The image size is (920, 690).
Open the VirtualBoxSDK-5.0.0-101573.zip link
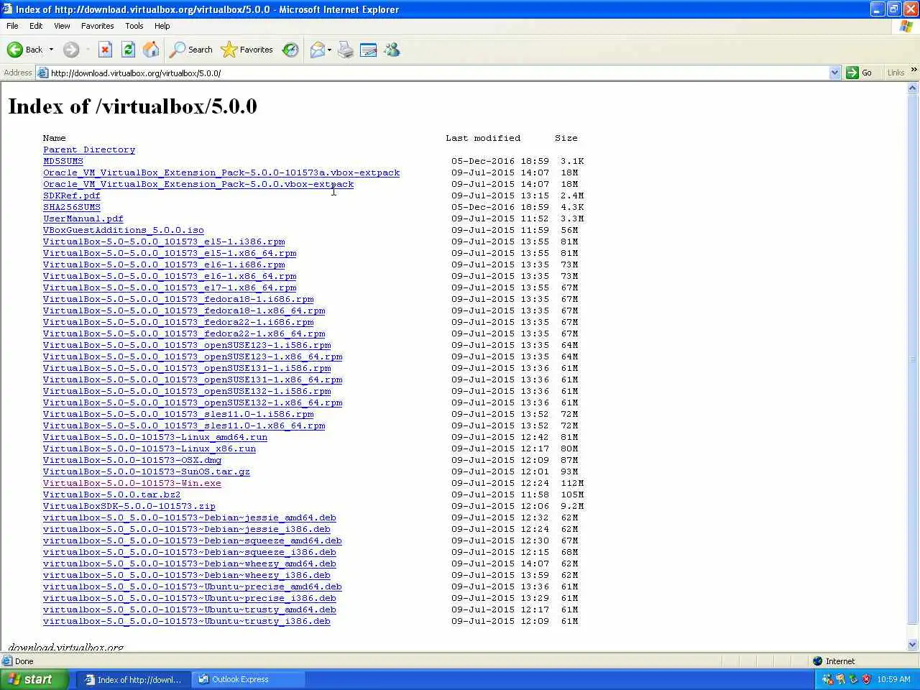coord(129,506)
